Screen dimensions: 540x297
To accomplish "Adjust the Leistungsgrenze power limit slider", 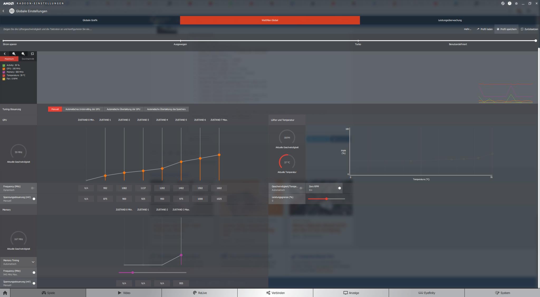I will click(326, 199).
